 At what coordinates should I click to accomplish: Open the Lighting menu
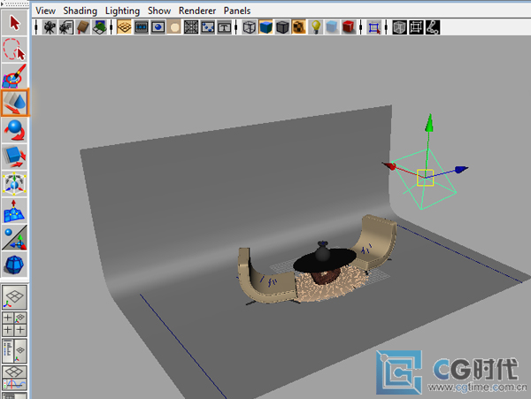pos(122,11)
